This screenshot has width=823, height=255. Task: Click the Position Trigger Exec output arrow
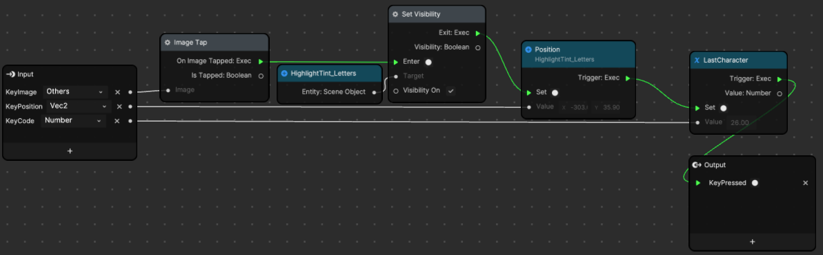627,78
